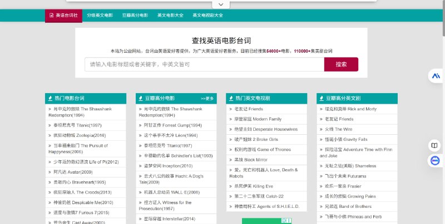
Task: Open the book reader floating icon
Action: [435, 146]
